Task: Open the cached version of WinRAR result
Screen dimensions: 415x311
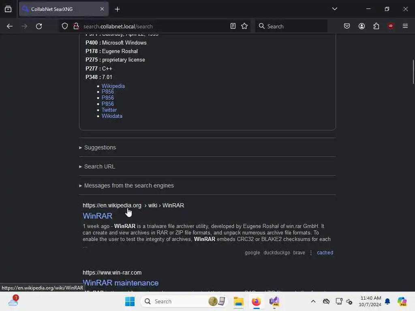Action: (325, 253)
